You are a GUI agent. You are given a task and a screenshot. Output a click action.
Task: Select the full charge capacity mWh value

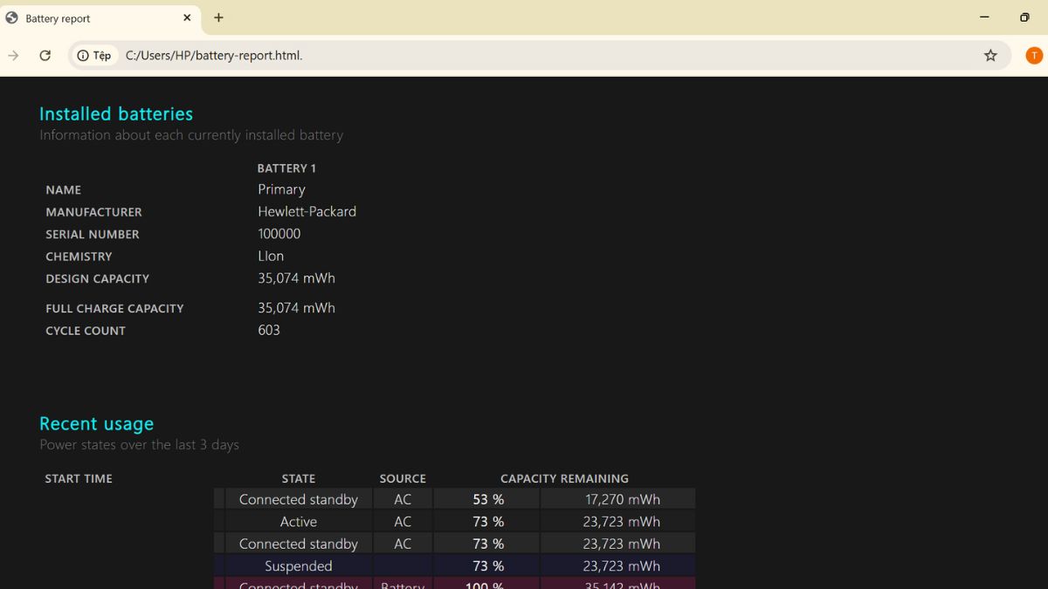click(x=296, y=308)
